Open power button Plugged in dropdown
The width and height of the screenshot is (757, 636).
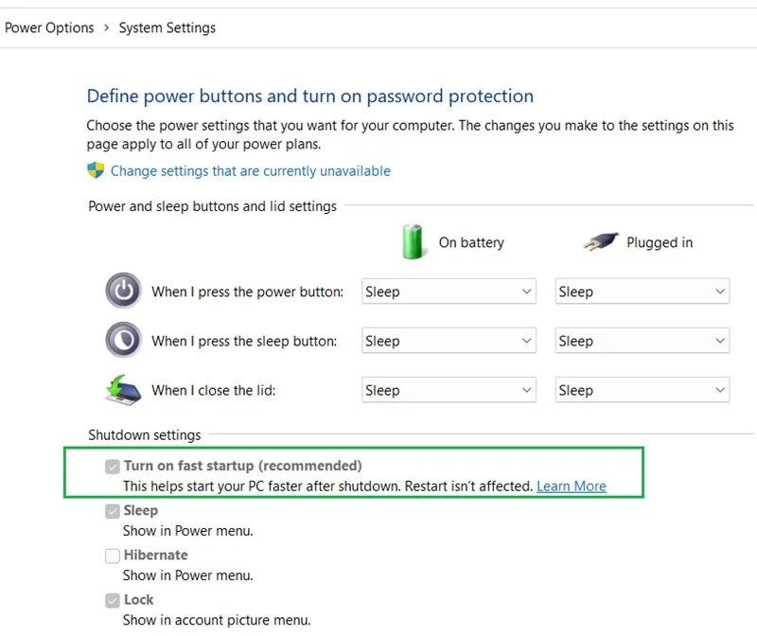(x=643, y=291)
